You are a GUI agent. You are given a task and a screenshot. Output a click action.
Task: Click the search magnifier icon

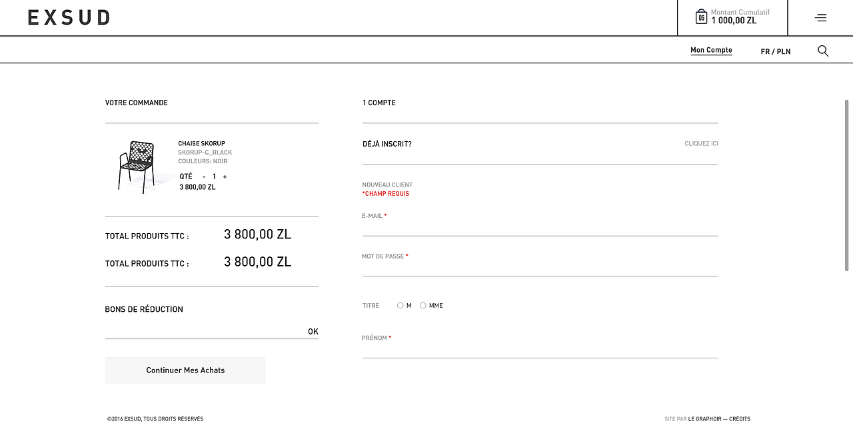823,51
